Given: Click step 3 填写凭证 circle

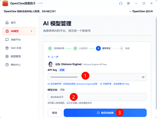Looking at the screenshot, I should pyautogui.click(x=98, y=48).
